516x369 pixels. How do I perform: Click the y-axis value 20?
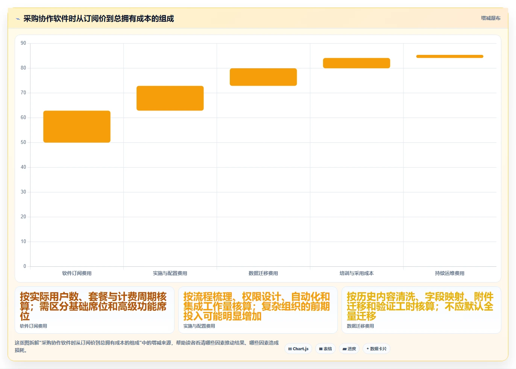pyautogui.click(x=23, y=217)
